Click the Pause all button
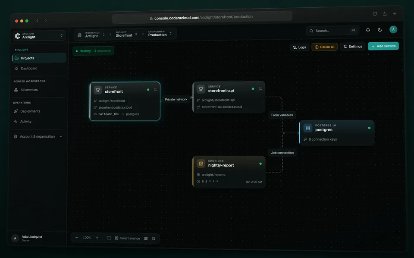 point(324,47)
